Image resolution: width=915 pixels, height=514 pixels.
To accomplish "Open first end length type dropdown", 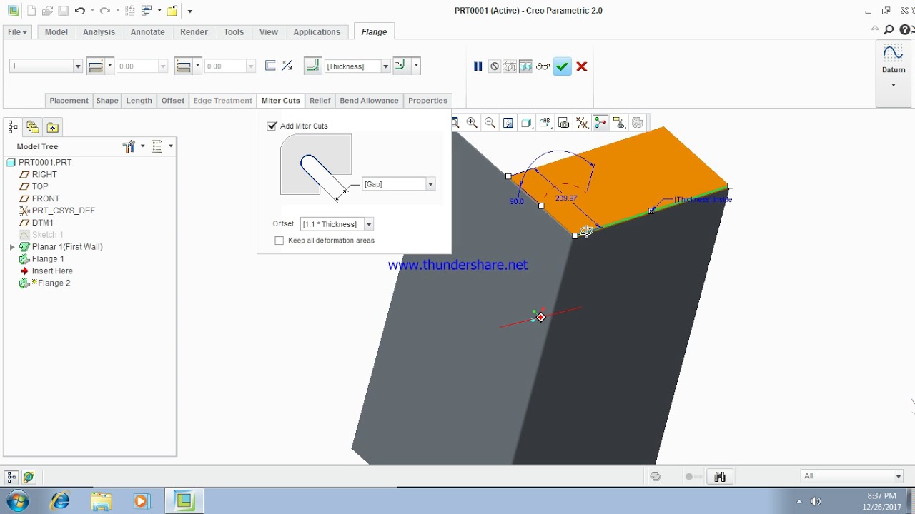I will (109, 66).
